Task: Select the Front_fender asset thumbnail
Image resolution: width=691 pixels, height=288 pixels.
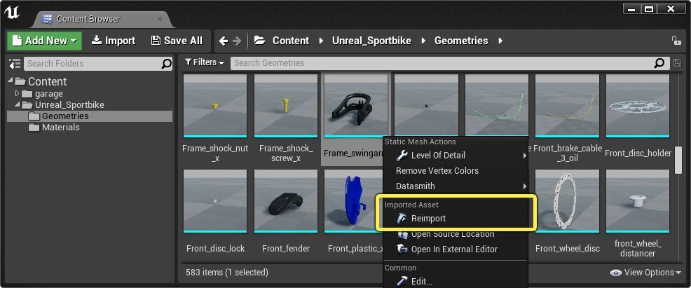Action: 286,201
